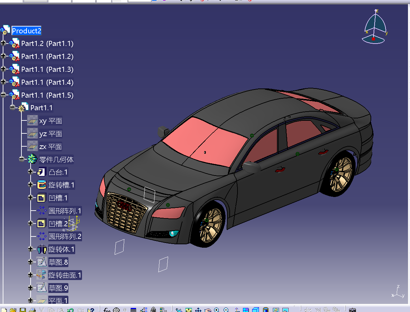
Task: Click the 3D compass in top right
Action: click(375, 28)
